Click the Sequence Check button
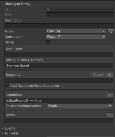The height and width of the screenshot is (137, 115). pos(98,75)
